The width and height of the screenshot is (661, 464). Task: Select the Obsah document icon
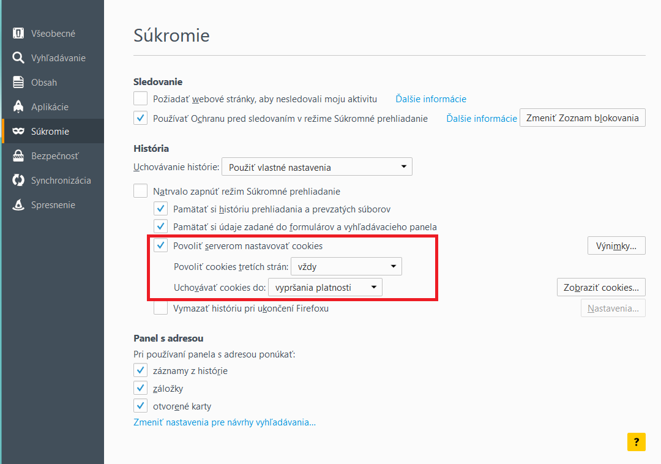click(x=18, y=82)
